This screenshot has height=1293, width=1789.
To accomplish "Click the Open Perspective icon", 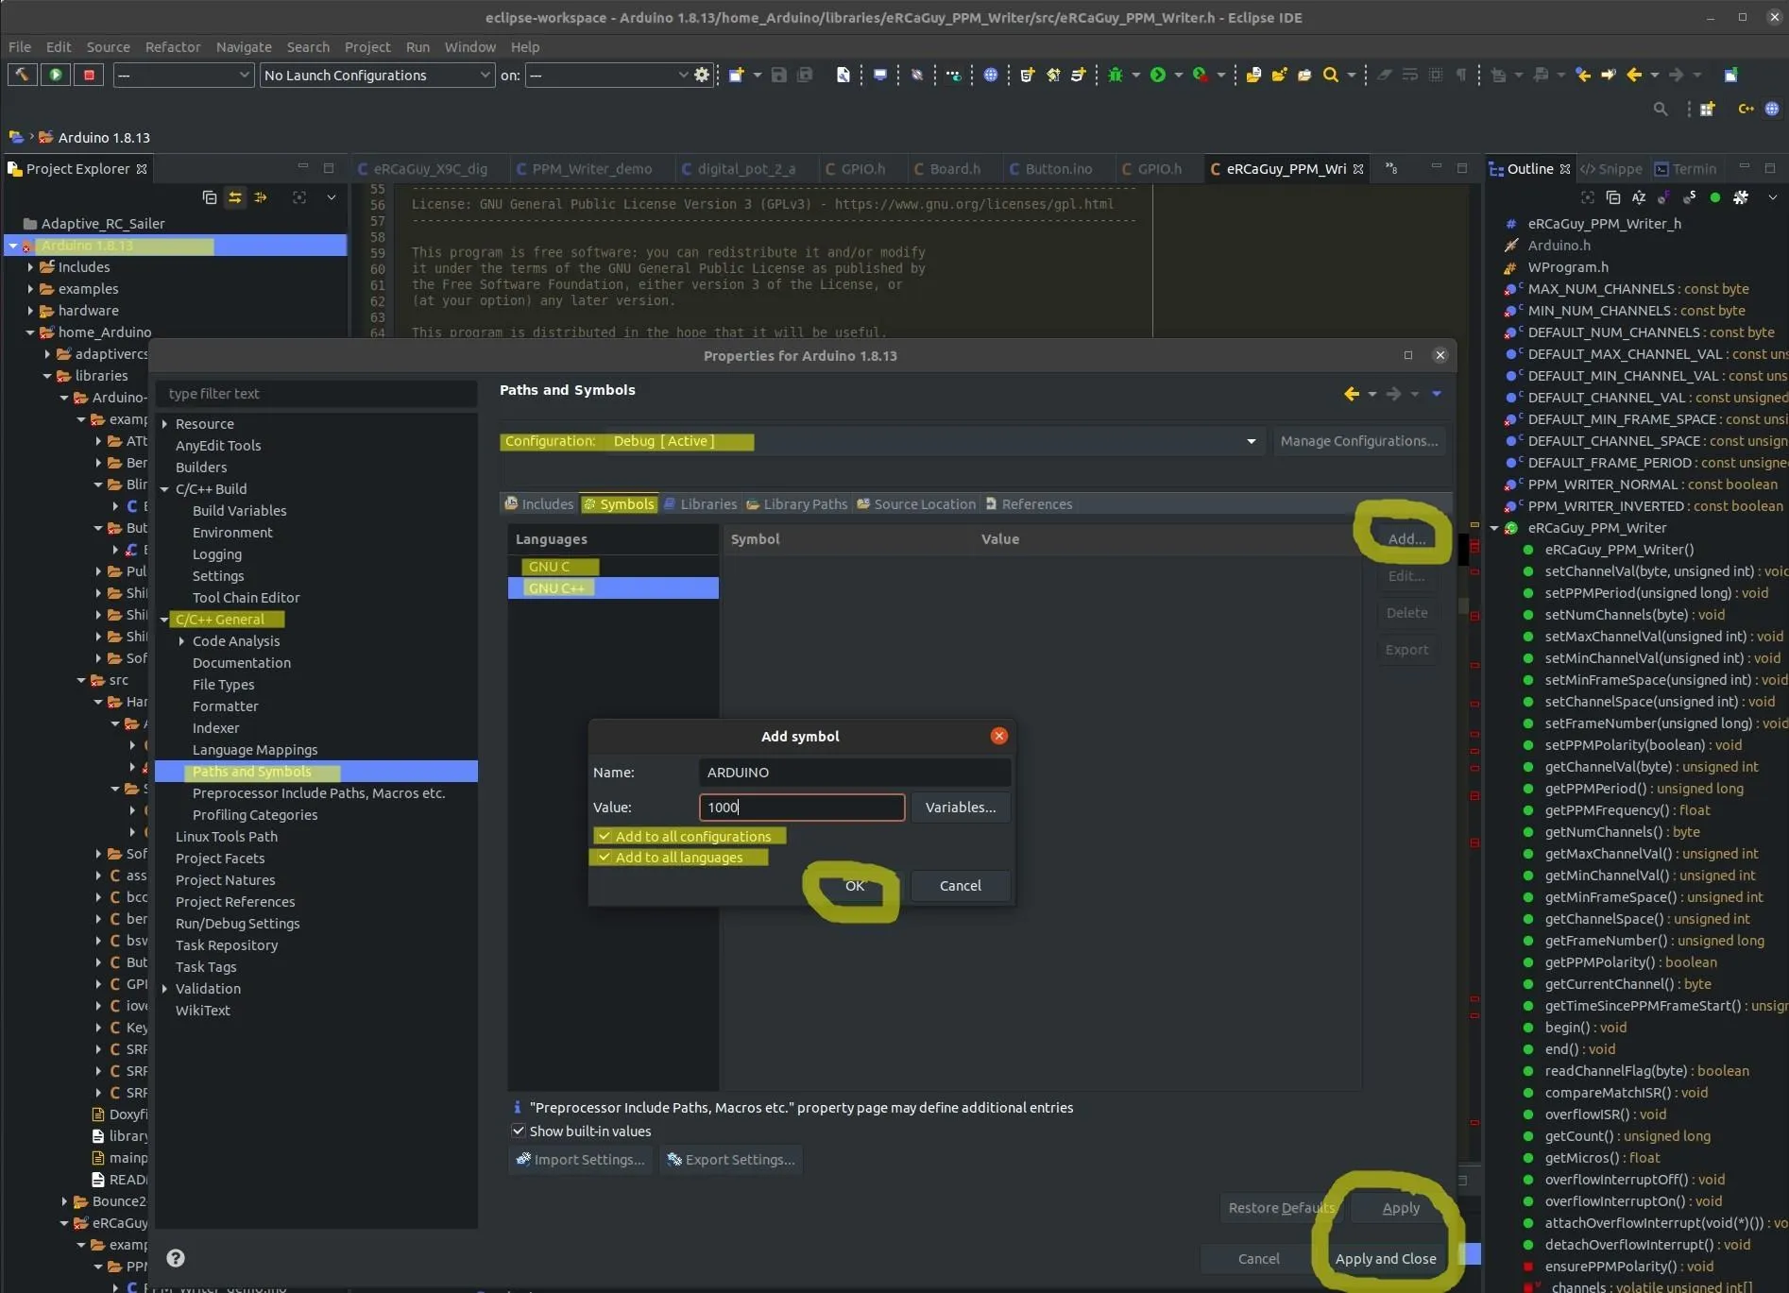I will pyautogui.click(x=1708, y=110).
